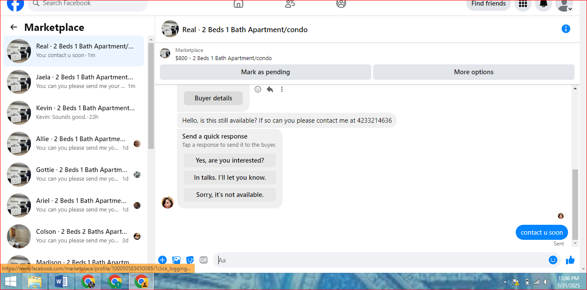Screen dimensions: 587x290
Task: Pick a GIF with the GIF icon
Action: click(204, 260)
